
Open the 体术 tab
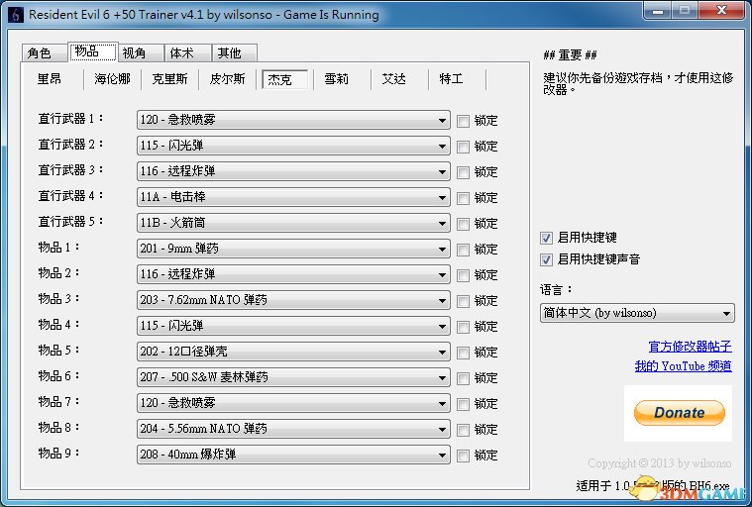point(187,52)
